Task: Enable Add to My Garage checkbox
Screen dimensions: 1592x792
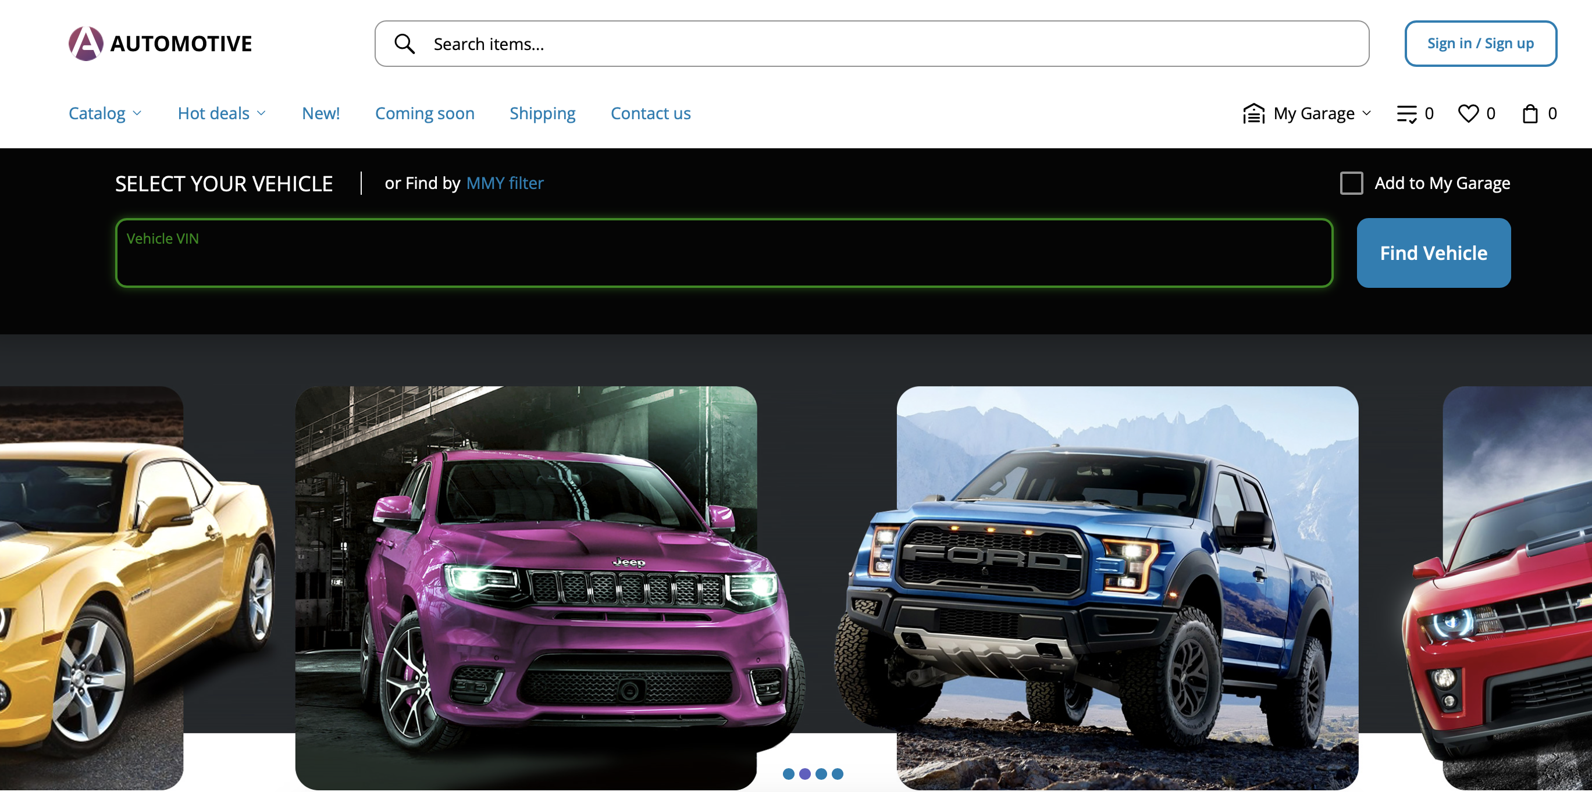Action: click(x=1352, y=184)
